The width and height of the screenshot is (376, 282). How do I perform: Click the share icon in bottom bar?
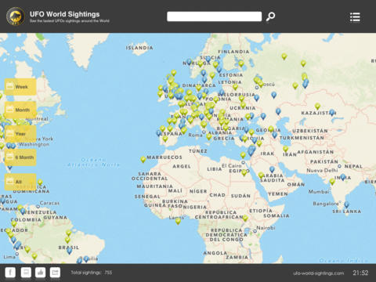55,273
